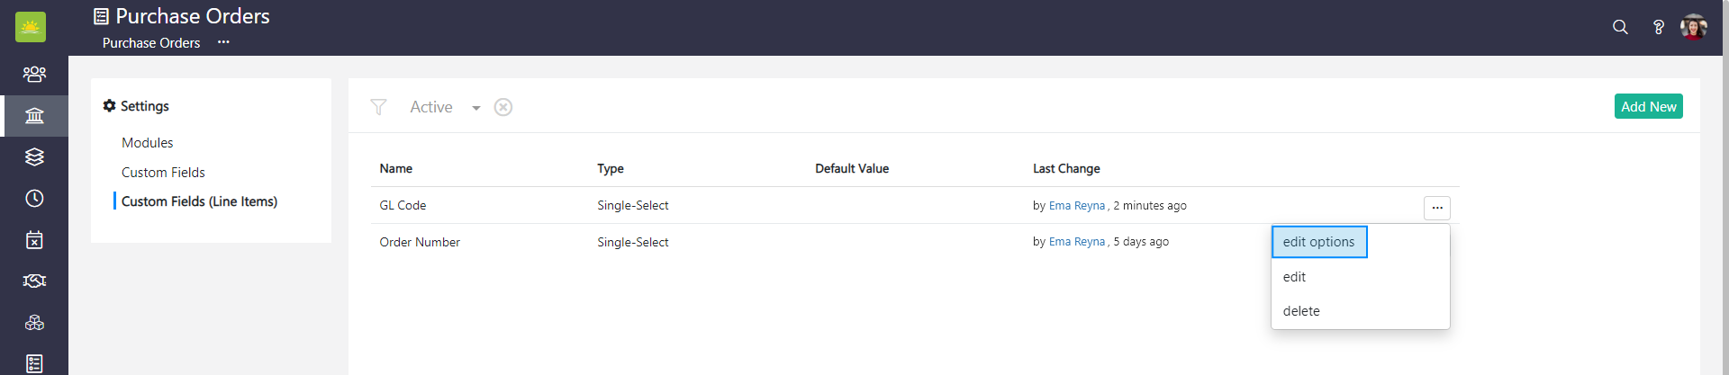The image size is (1729, 375).
Task: Select 'delete' in the context menu
Action: (x=1301, y=311)
